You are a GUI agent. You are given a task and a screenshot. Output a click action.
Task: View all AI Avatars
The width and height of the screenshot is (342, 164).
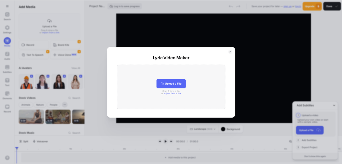(76, 68)
